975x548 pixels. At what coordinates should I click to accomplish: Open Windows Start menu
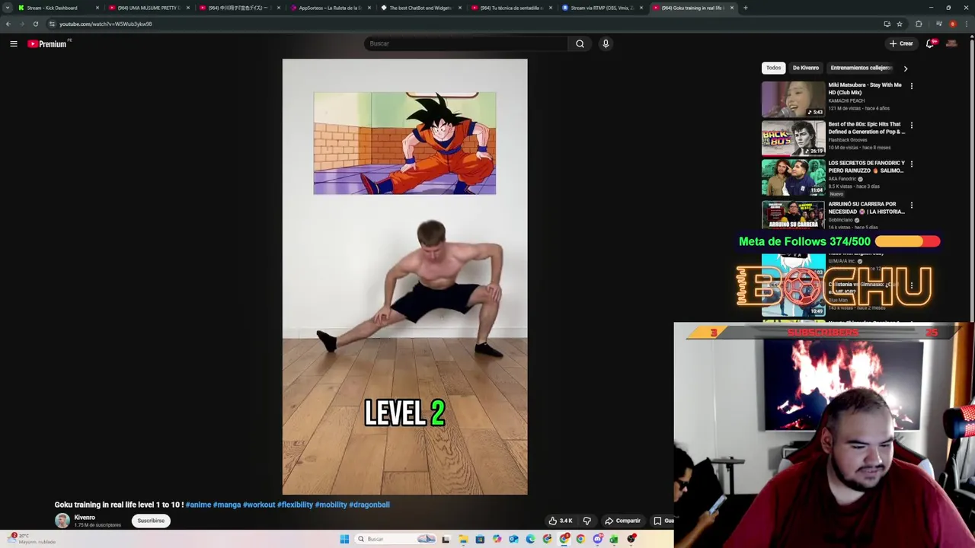click(344, 539)
